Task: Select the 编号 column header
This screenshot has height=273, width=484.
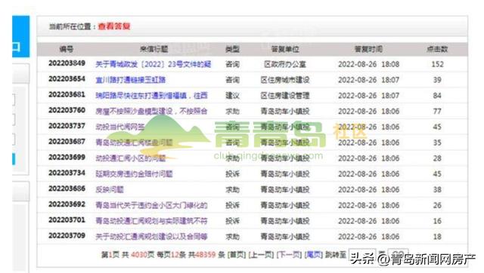Action: click(67, 49)
